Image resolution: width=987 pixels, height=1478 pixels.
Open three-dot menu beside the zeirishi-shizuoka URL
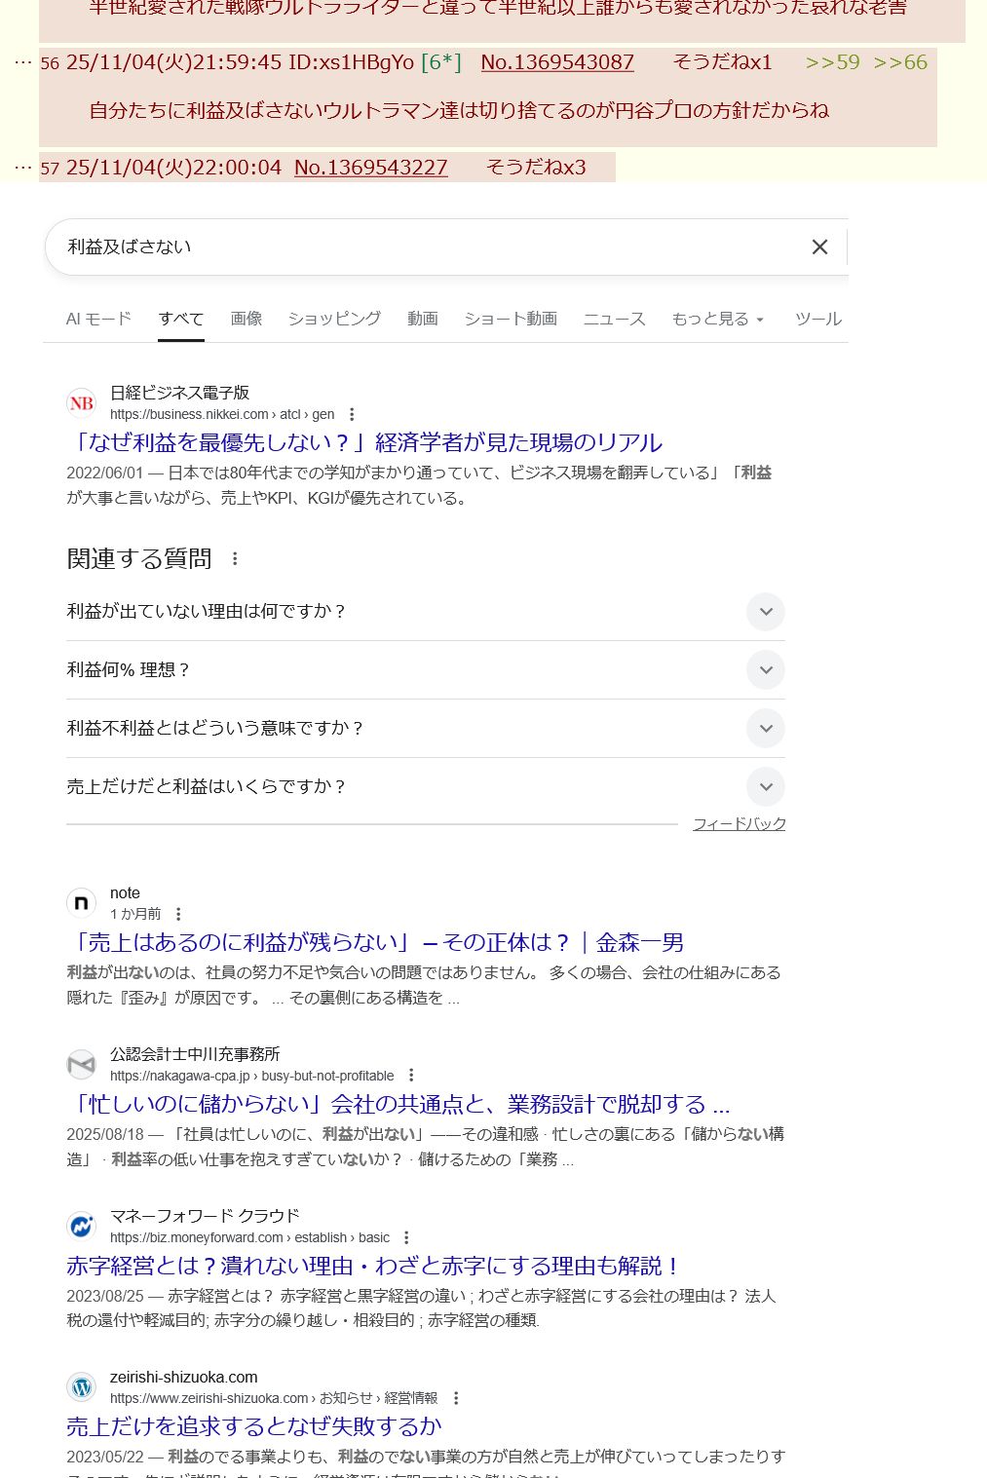click(x=456, y=1398)
